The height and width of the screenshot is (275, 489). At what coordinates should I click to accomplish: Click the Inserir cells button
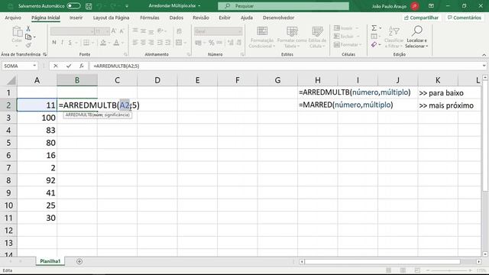tap(346, 28)
